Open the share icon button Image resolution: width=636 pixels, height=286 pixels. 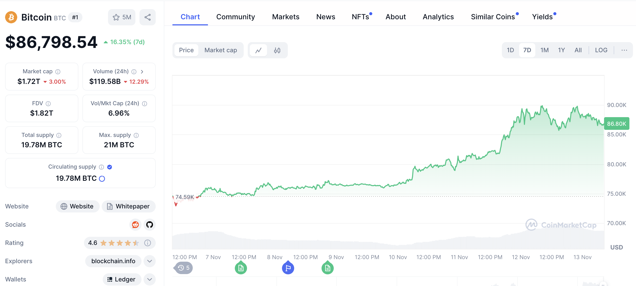click(x=148, y=17)
